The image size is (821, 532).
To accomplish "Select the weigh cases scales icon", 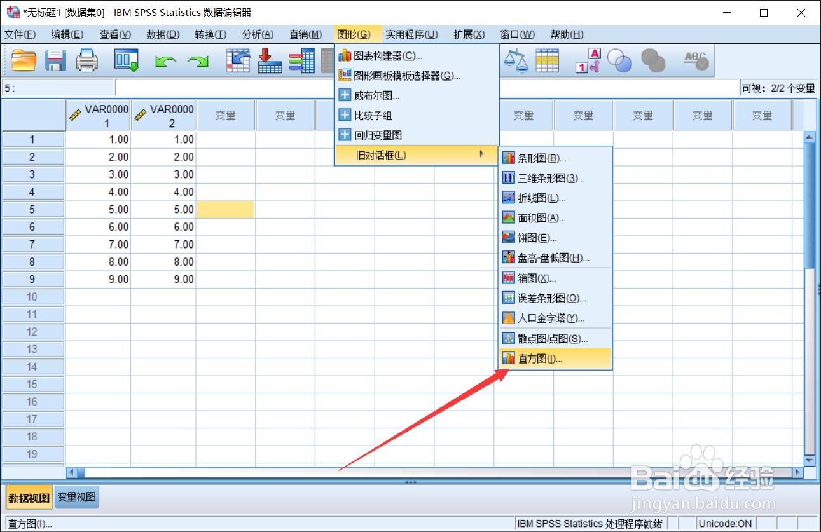I will tap(516, 60).
